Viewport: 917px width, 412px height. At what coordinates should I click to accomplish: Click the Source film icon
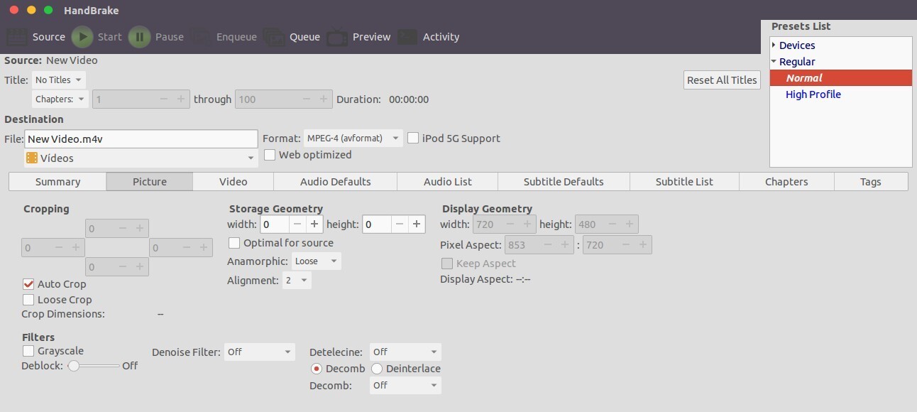18,37
